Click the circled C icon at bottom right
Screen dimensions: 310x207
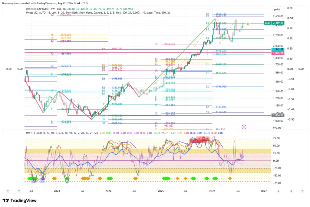click(302, 191)
